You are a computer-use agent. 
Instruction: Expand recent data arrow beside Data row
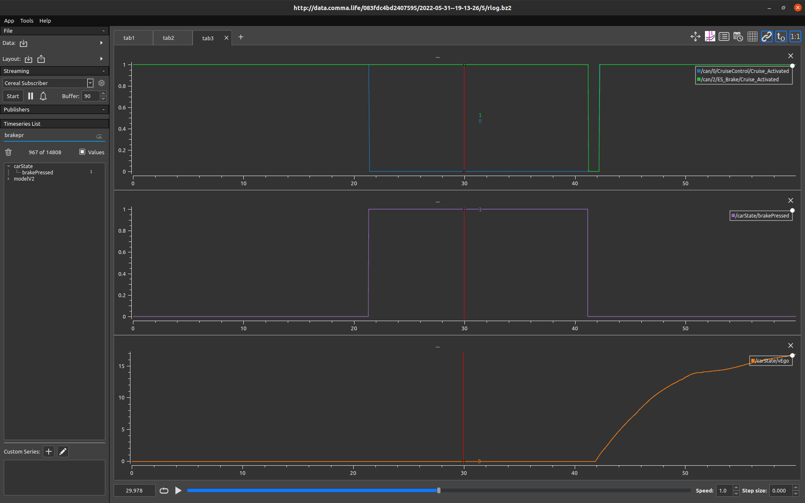[x=102, y=43]
